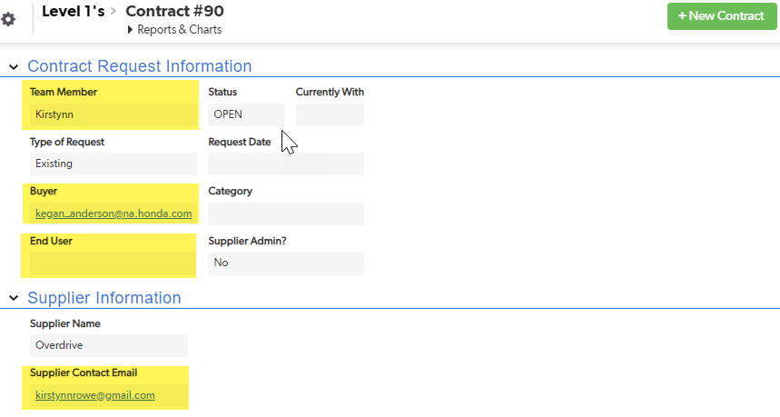Image resolution: width=780 pixels, height=417 pixels.
Task: Click the empty Request Date field
Action: [286, 164]
